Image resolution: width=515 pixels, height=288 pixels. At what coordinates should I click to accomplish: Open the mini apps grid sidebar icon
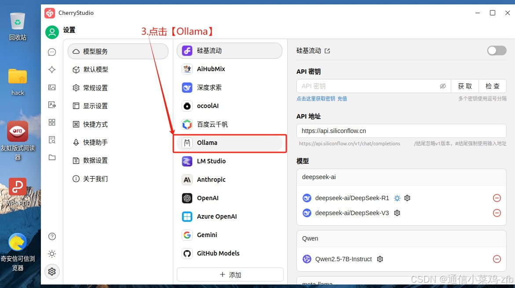click(x=52, y=122)
